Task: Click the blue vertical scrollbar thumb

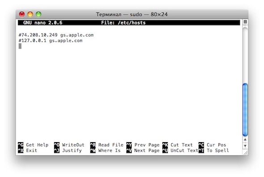Action: 245,110
